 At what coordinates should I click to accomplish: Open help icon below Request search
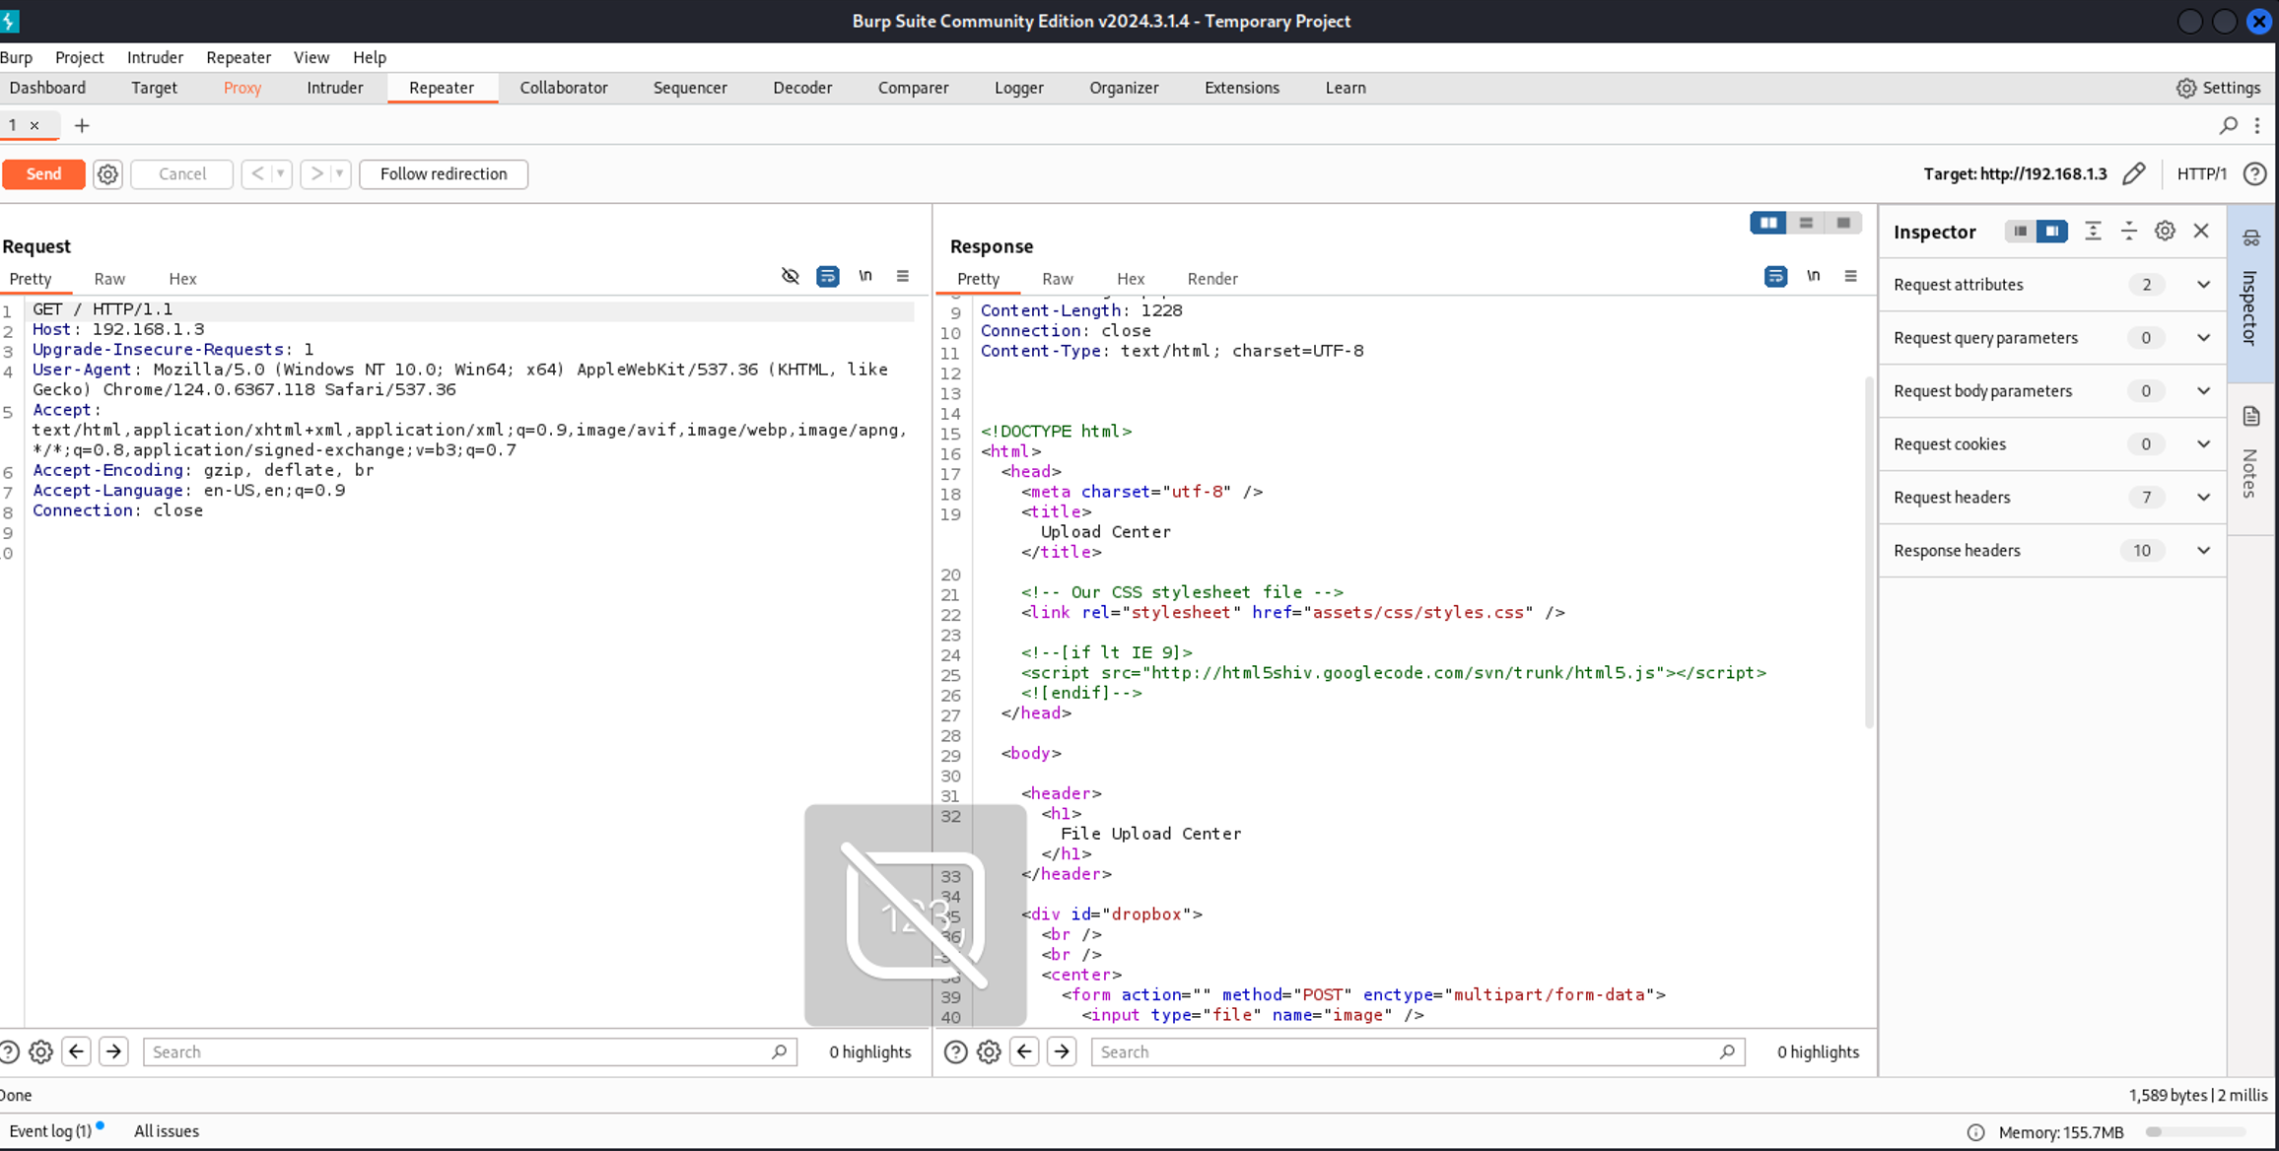click(x=8, y=1051)
